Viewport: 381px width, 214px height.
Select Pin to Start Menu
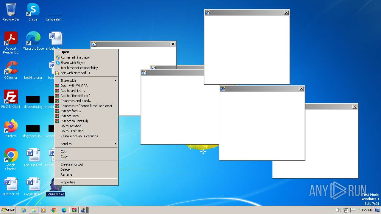click(86, 131)
